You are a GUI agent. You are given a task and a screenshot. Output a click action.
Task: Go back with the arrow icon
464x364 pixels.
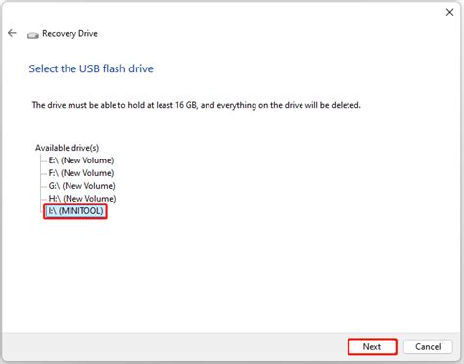point(12,33)
